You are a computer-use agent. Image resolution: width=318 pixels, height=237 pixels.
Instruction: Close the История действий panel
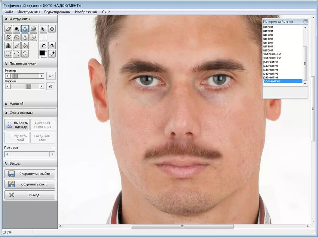(305, 21)
